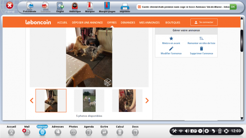Click the undo curved arrow in the tray
Image resolution: width=246 pixels, height=138 pixels.
point(213,131)
